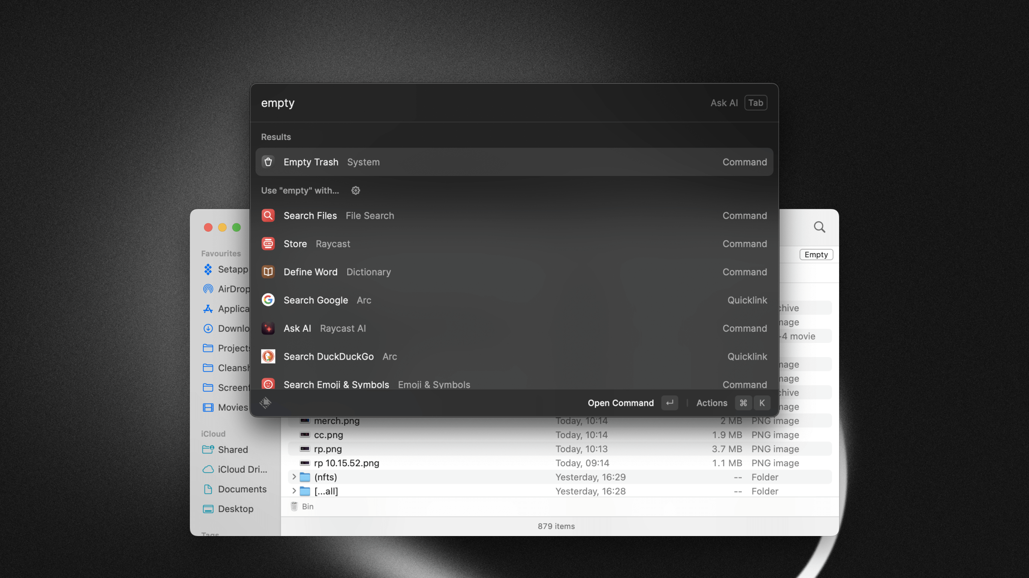
Task: Click the Downloads icon in Finder sidebar
Action: pos(208,328)
